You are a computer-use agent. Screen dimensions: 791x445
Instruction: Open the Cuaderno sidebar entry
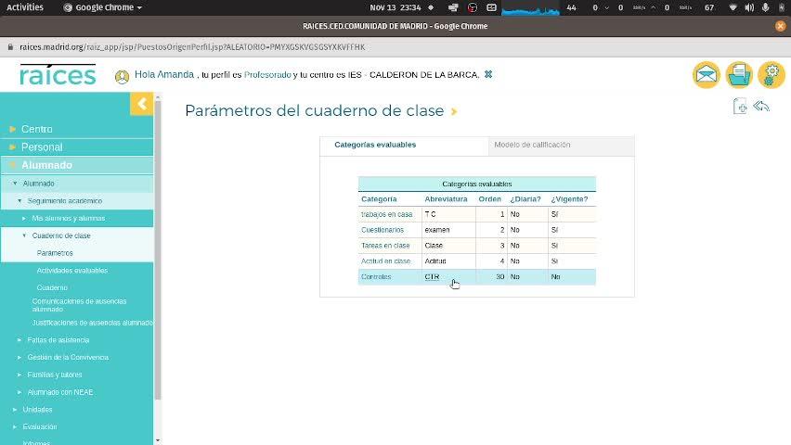pos(52,287)
